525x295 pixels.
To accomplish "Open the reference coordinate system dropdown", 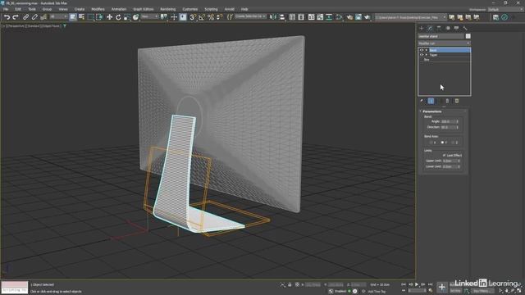I will (149, 16).
